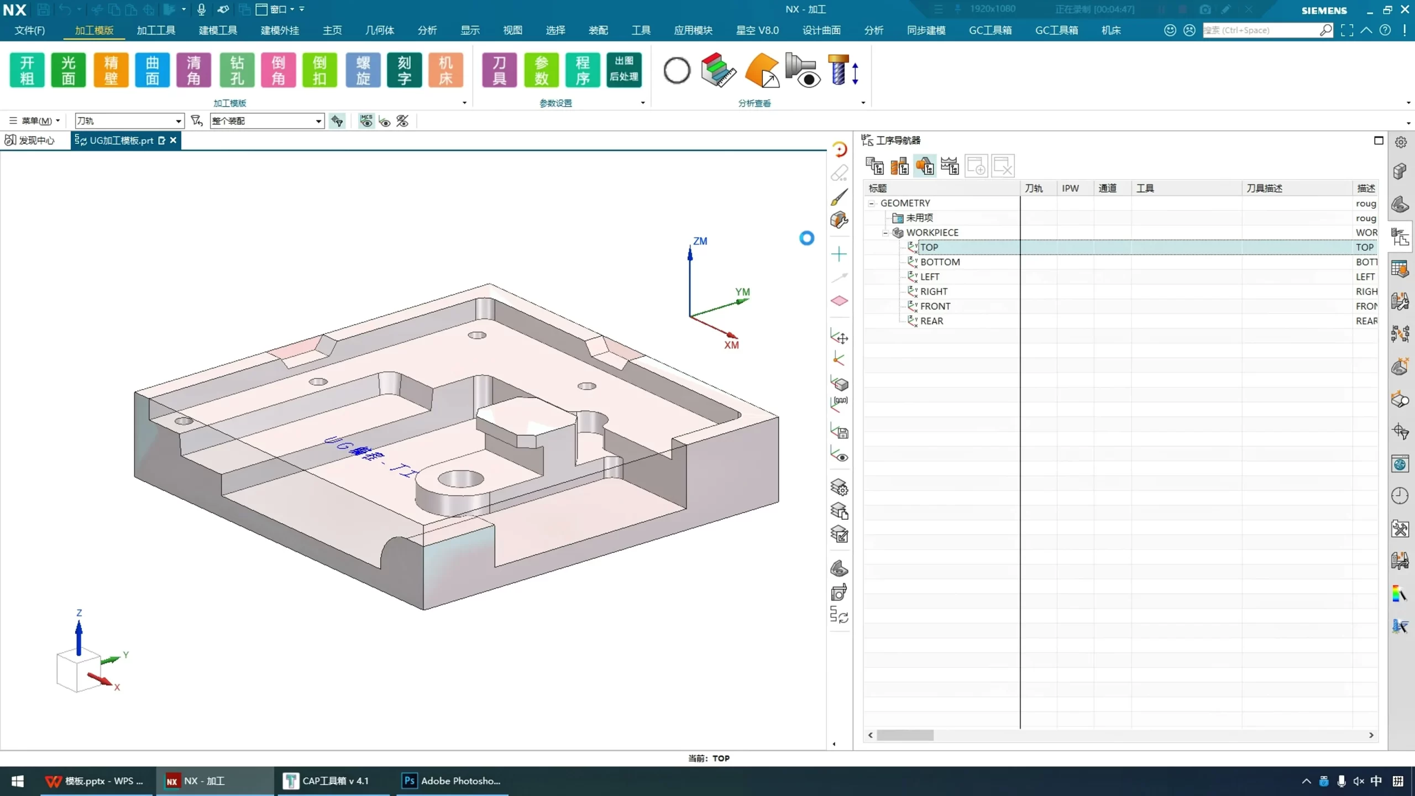Open the 整个装配 scope dropdown
This screenshot has width=1415, height=796.
click(x=318, y=121)
